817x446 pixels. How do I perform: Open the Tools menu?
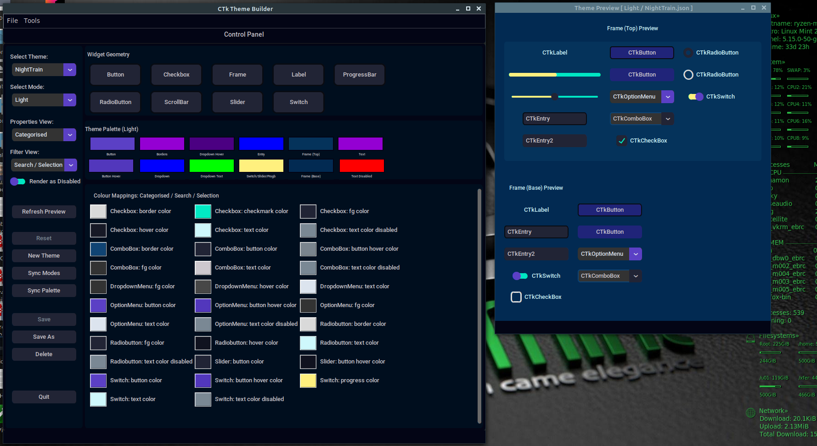point(31,20)
